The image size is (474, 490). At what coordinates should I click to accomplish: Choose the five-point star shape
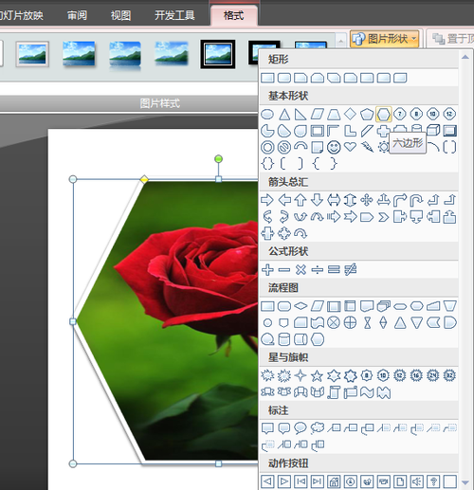317,375
